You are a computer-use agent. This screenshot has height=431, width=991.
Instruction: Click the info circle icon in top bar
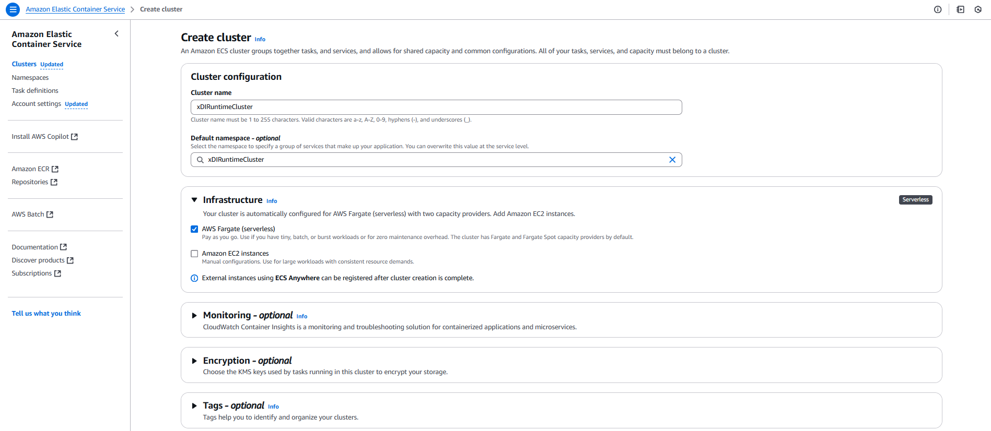pyautogui.click(x=938, y=9)
